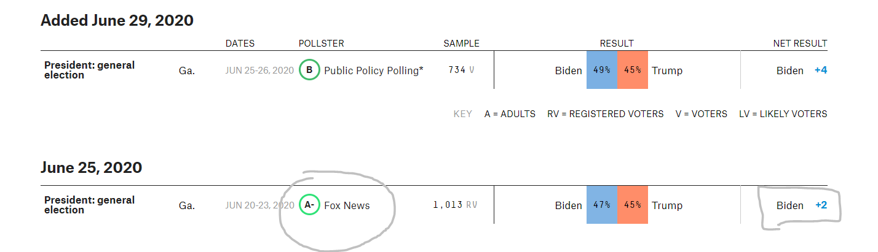Click the B grade circle icon
Viewport: 878px width, 252px height.
point(309,70)
